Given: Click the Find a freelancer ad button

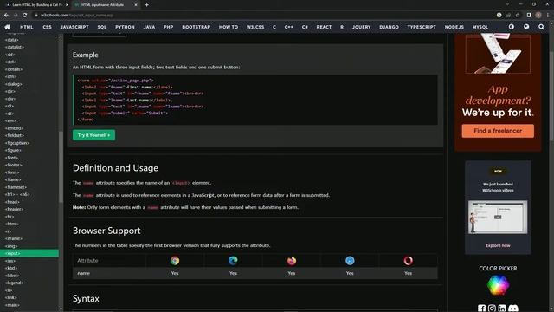Looking at the screenshot, I should coord(498,131).
